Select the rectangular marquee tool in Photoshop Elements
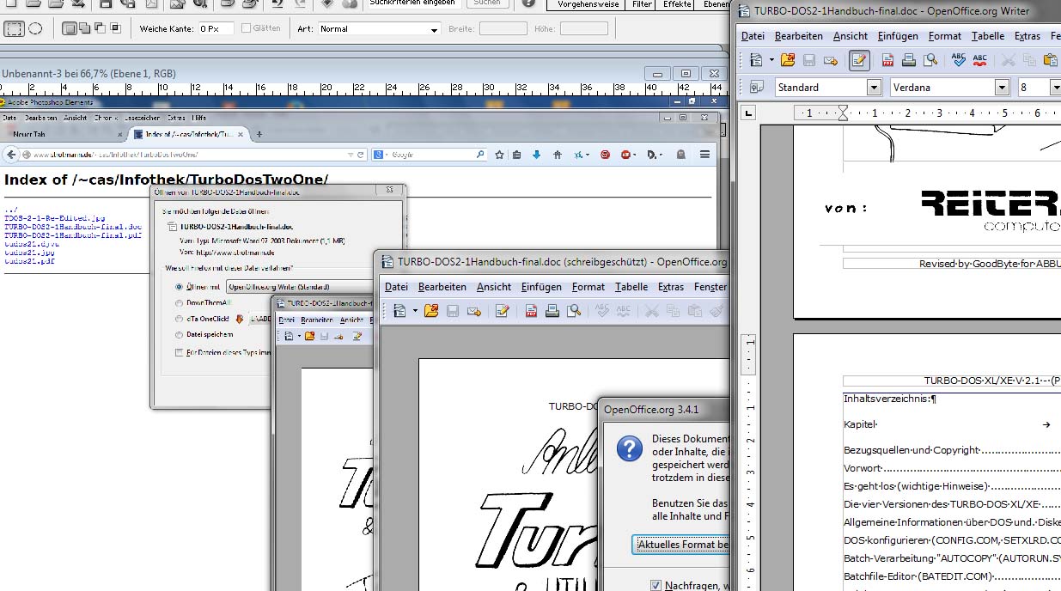The width and height of the screenshot is (1061, 591). [x=15, y=28]
